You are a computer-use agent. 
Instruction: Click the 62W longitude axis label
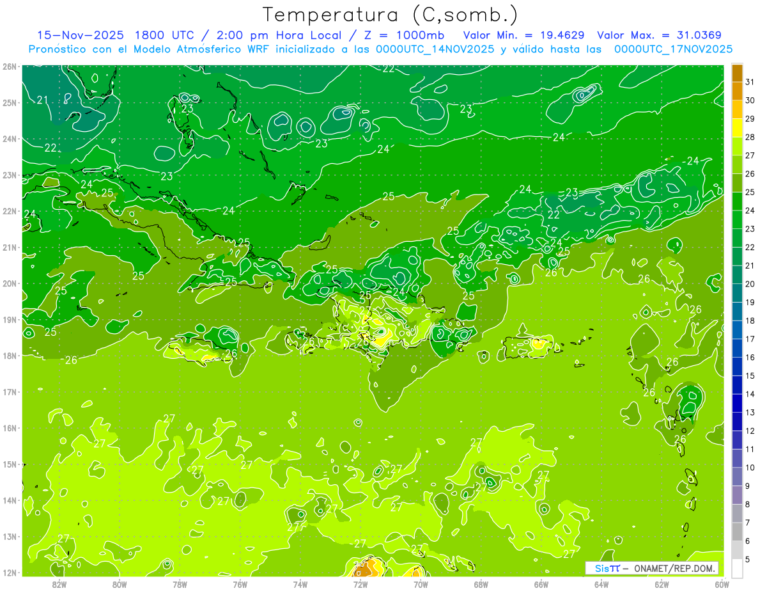pos(662,584)
